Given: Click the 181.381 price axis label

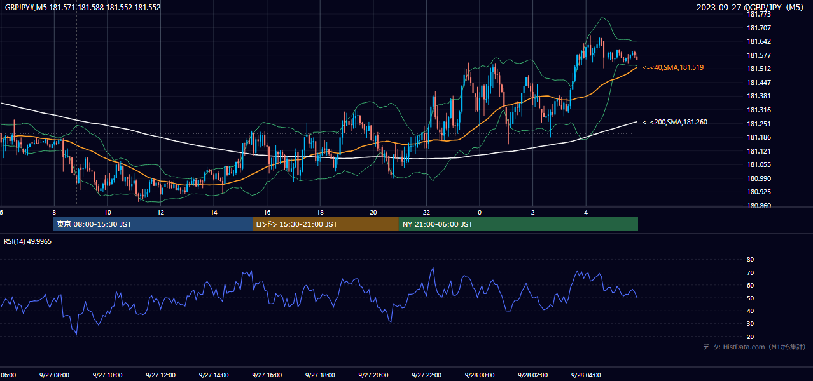Looking at the screenshot, I should tap(759, 97).
